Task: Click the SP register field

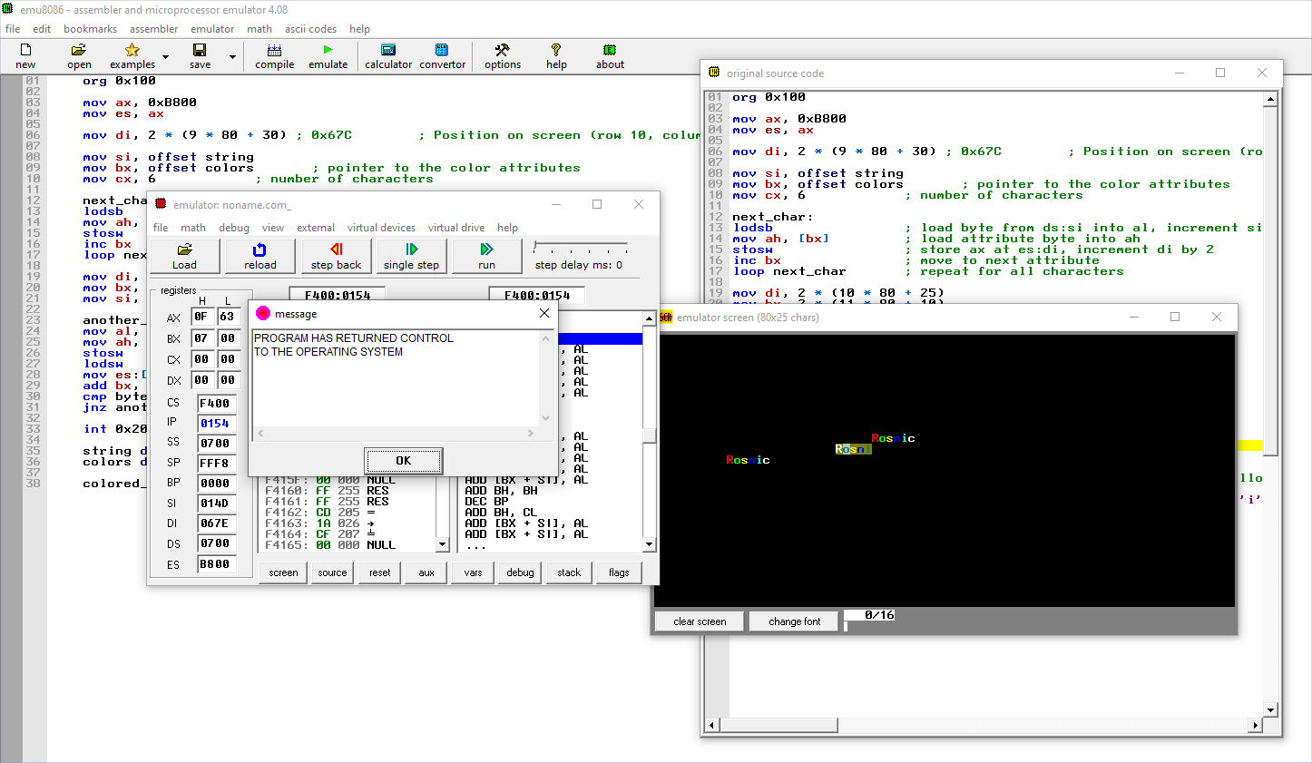Action: tap(216, 463)
